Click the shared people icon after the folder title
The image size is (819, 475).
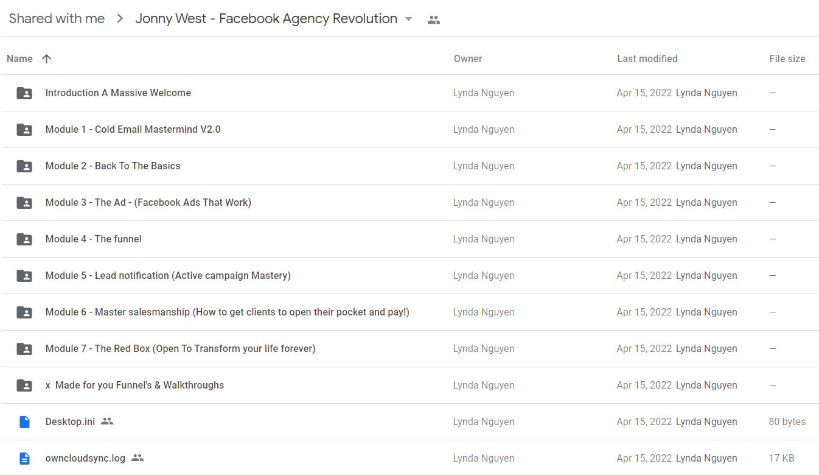point(434,19)
